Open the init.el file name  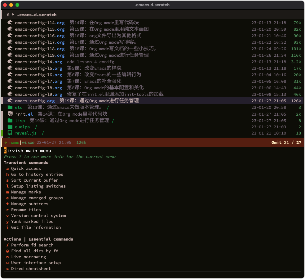[x=24, y=114]
